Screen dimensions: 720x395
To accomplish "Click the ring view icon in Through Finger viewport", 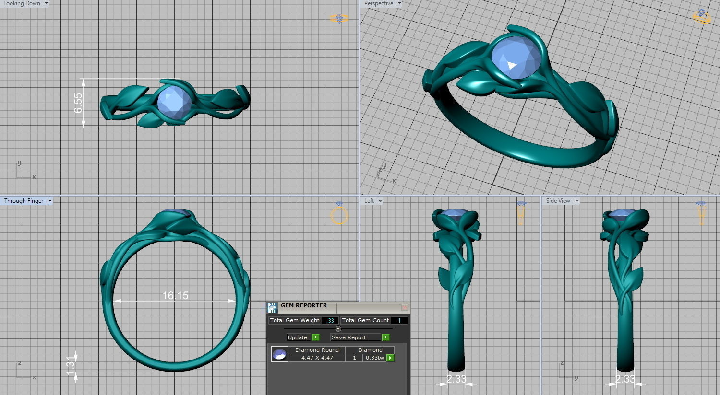I will pyautogui.click(x=339, y=213).
